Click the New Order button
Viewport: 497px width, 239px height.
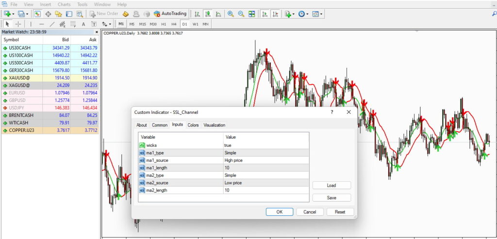click(104, 14)
